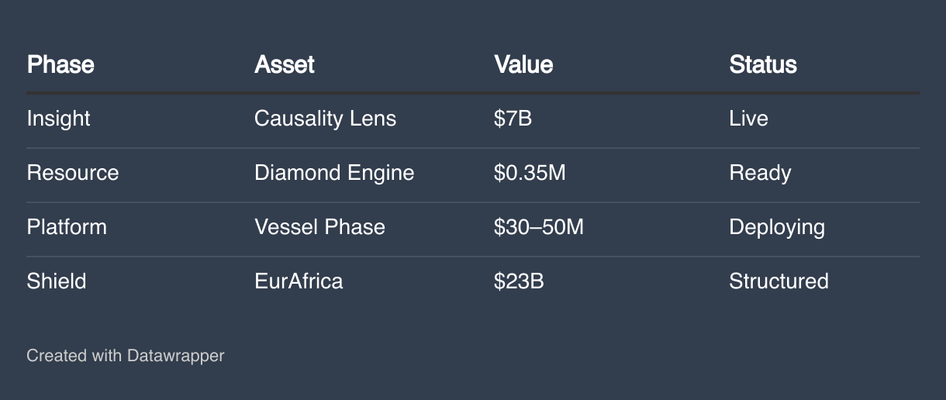Click the Asset column header

(285, 64)
